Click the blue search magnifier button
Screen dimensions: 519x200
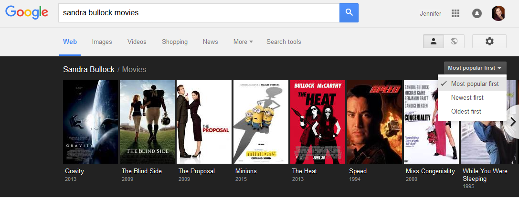pos(349,13)
